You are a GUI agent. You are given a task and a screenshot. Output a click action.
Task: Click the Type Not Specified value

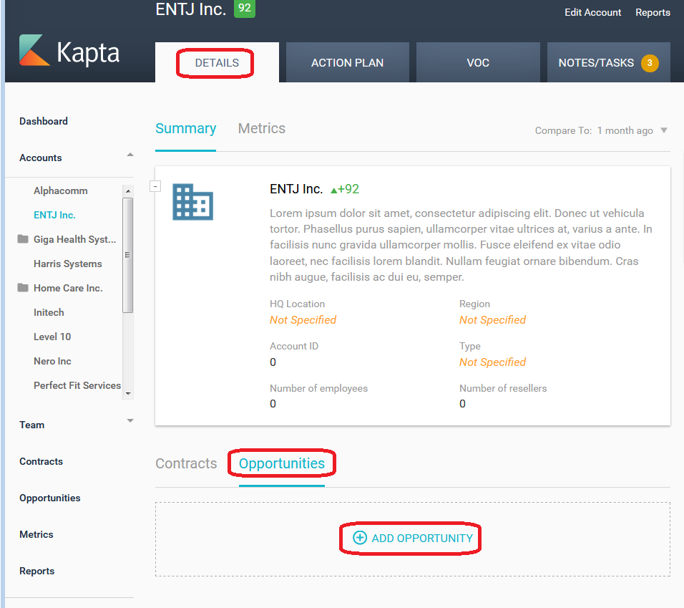click(492, 362)
